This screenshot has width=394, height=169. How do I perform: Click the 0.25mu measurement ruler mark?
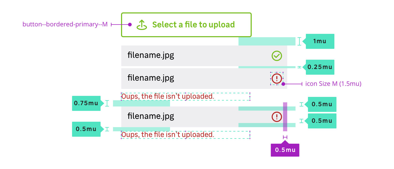tap(299, 67)
